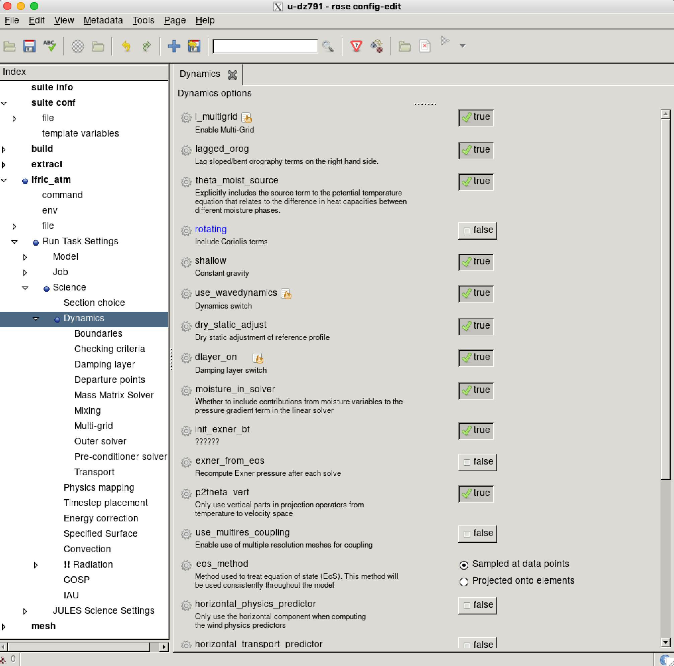Click the document with red X icon
Image resolution: width=674 pixels, height=666 pixels.
pyautogui.click(x=424, y=46)
